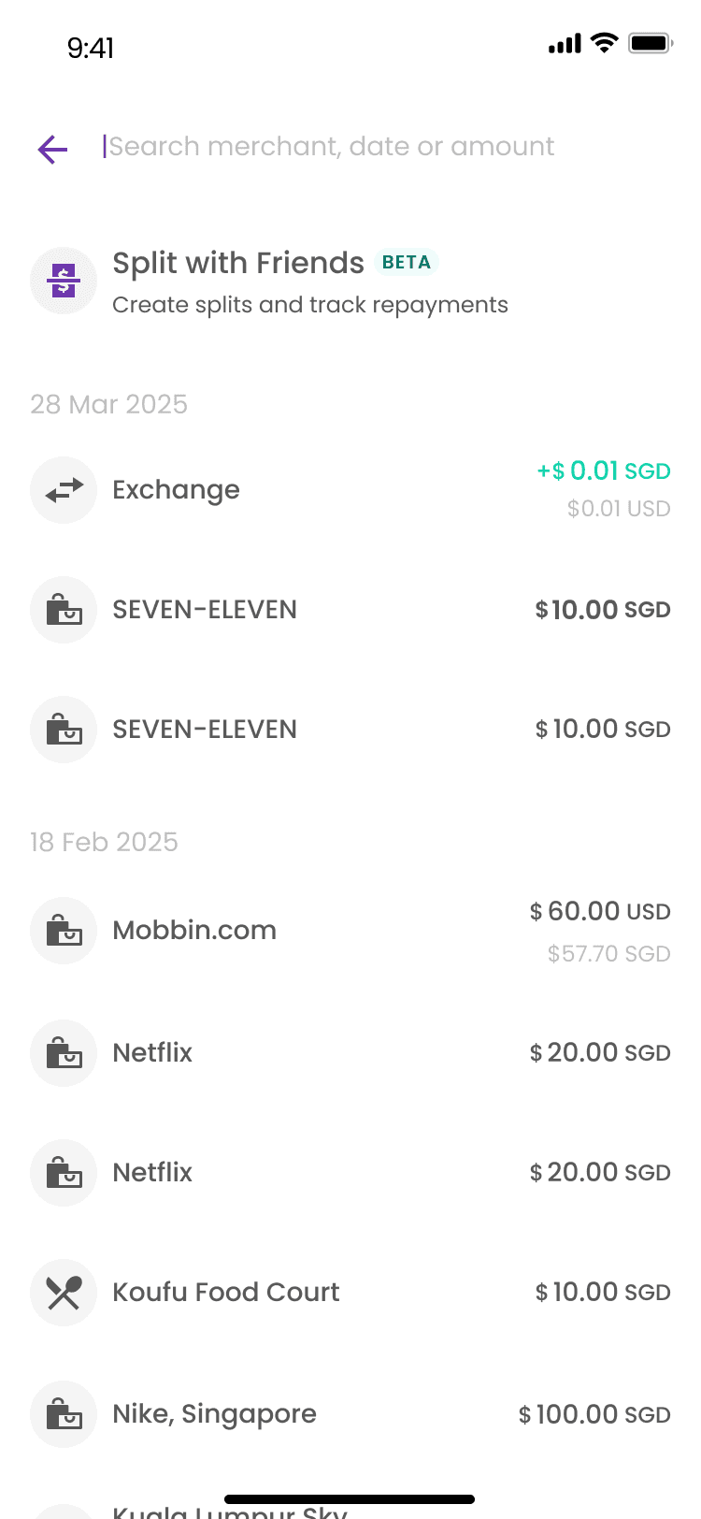Image resolution: width=701 pixels, height=1519 pixels.
Task: Open the Mobbin.com transaction
Action: click(x=350, y=931)
